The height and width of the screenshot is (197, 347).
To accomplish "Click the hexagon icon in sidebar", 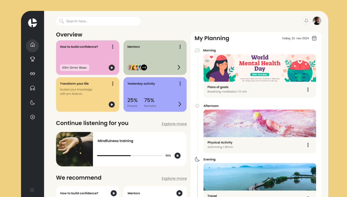I will point(33,117).
